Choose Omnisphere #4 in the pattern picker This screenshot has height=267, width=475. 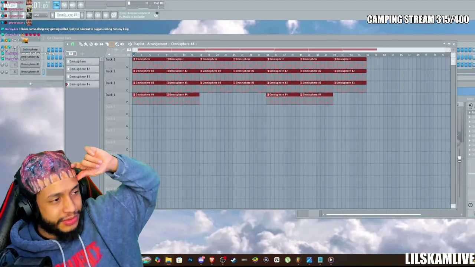[x=83, y=84]
